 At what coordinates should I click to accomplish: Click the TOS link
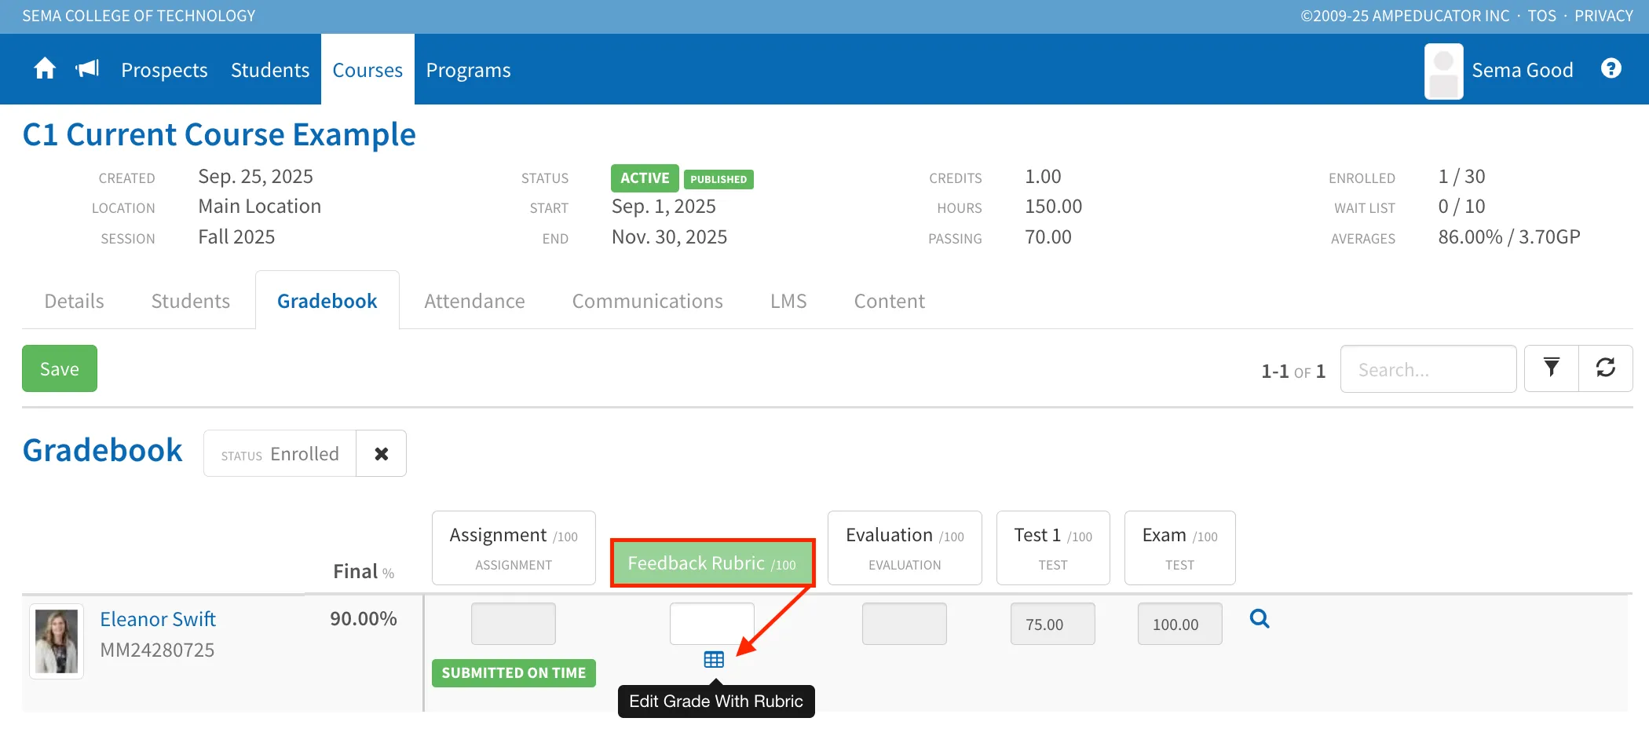(x=1541, y=16)
